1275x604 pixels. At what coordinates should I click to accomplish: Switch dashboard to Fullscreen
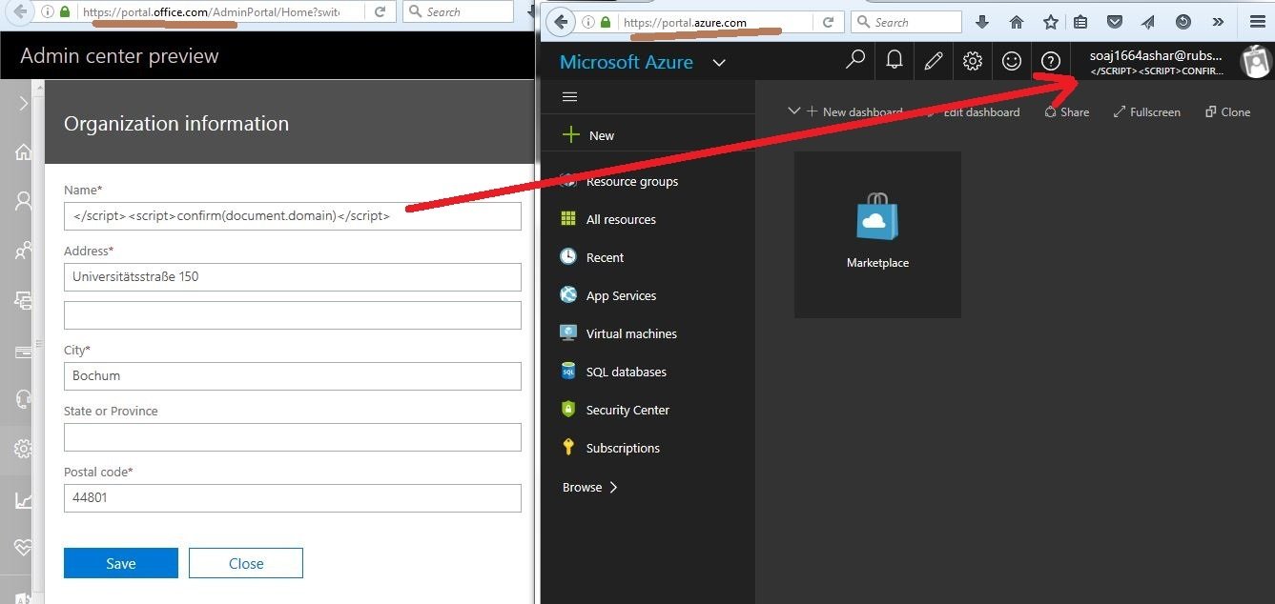[x=1146, y=111]
